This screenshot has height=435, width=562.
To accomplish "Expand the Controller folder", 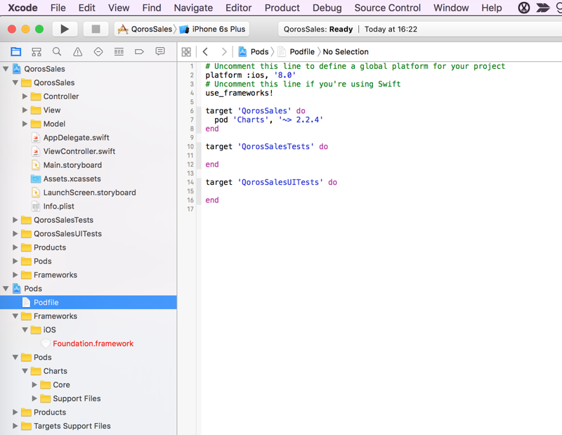I will point(25,96).
